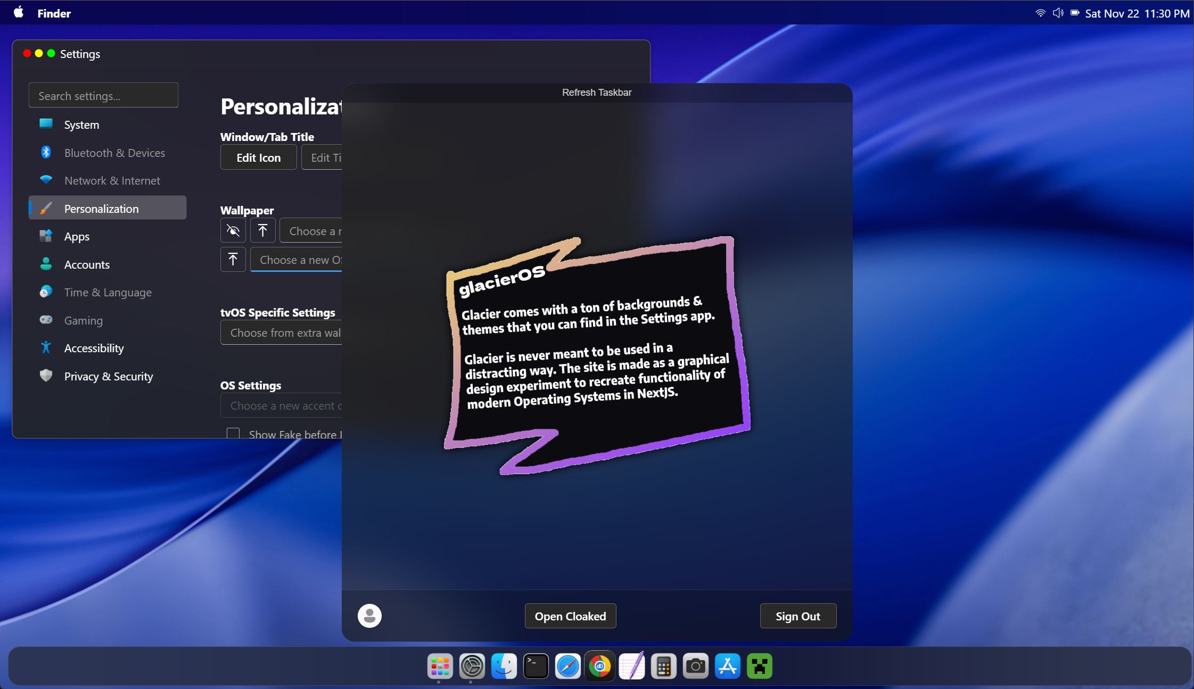This screenshot has width=1194, height=689.
Task: Open the Finder menu in menu bar
Action: [54, 13]
